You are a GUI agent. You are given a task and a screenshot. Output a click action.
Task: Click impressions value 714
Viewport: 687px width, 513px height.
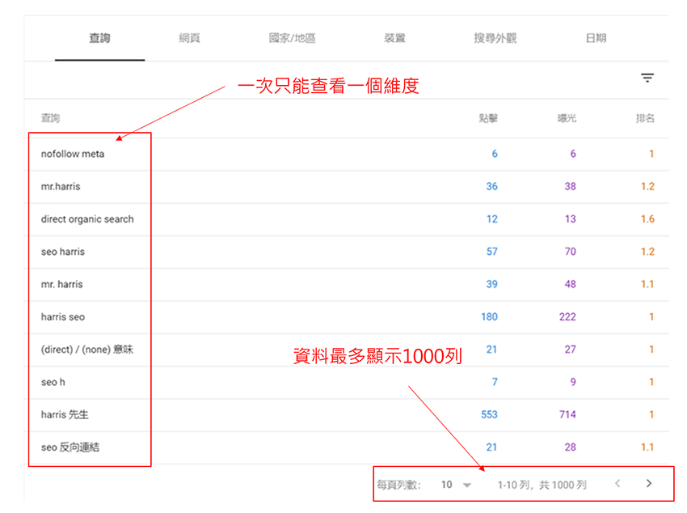pyautogui.click(x=567, y=415)
